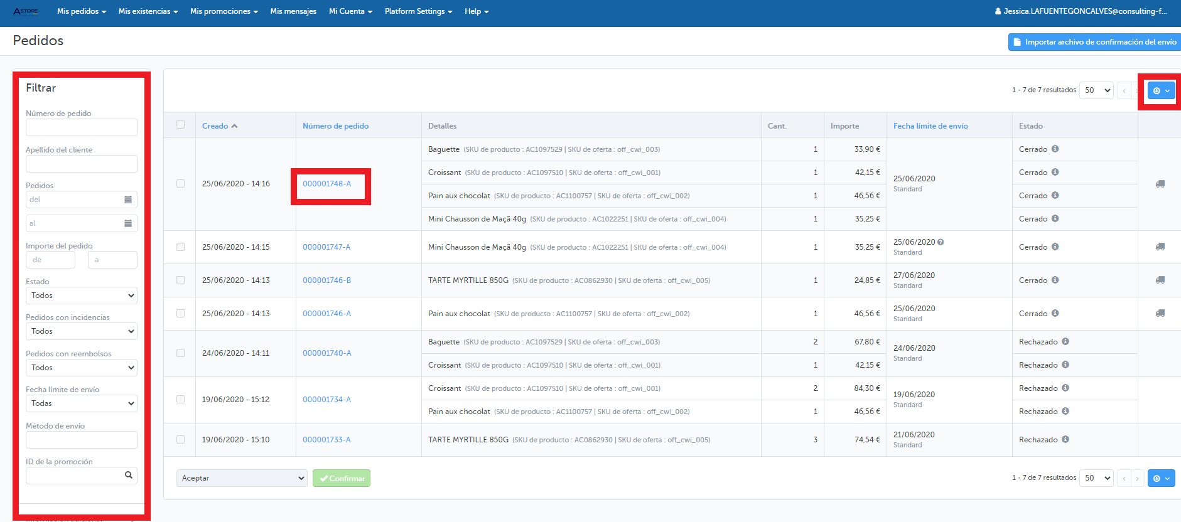Open calendar icon in 'al' date field
This screenshot has width=1181, height=522.
tap(128, 223)
